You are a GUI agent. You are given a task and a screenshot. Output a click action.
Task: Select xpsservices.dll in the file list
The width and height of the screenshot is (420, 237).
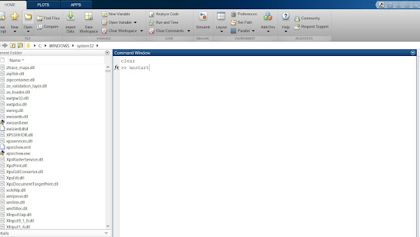[19, 141]
